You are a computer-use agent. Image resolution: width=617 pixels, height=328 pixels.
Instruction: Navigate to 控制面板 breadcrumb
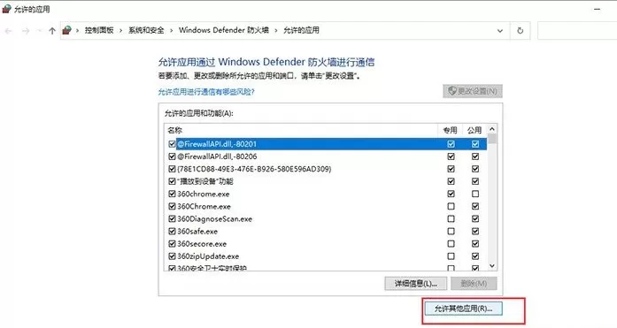coord(99,30)
